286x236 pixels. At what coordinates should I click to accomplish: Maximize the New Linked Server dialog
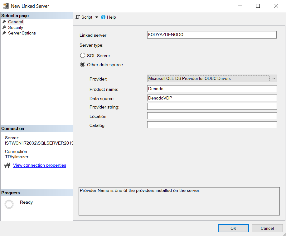coord(258,6)
